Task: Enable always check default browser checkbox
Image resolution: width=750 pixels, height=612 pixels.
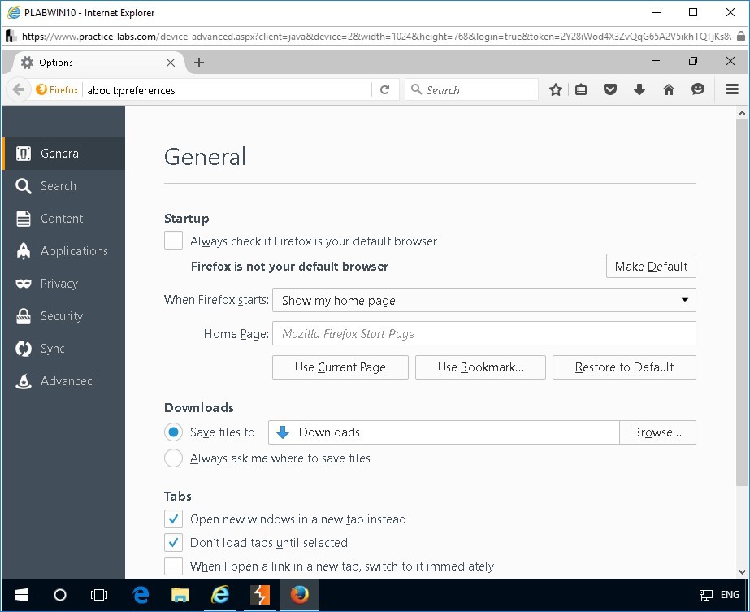Action: (x=174, y=241)
